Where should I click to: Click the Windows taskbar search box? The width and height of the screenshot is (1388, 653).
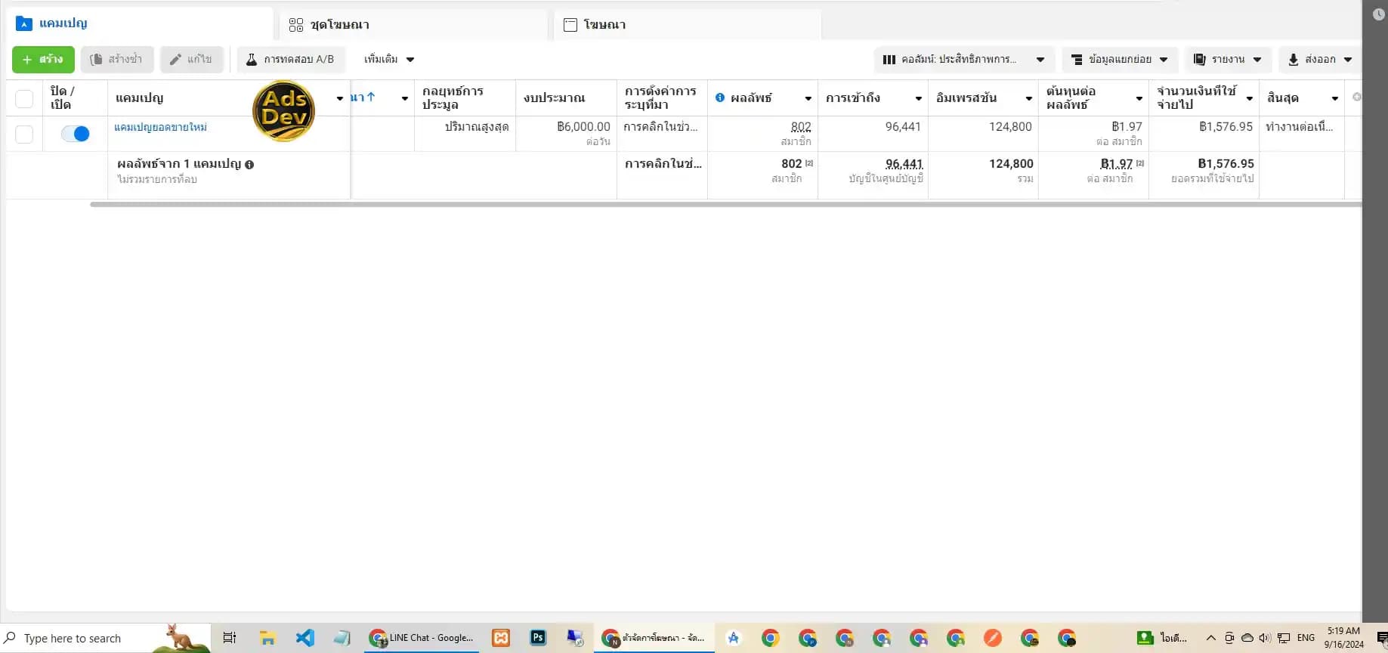click(106, 639)
